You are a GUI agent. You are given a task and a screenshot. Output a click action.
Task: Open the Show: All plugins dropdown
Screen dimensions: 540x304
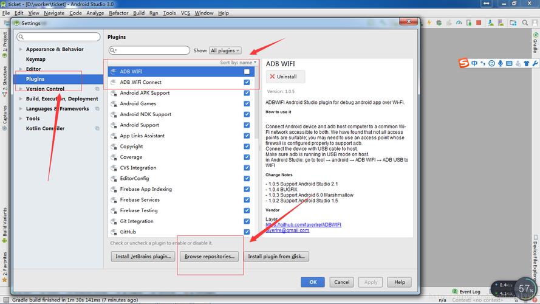[225, 50]
